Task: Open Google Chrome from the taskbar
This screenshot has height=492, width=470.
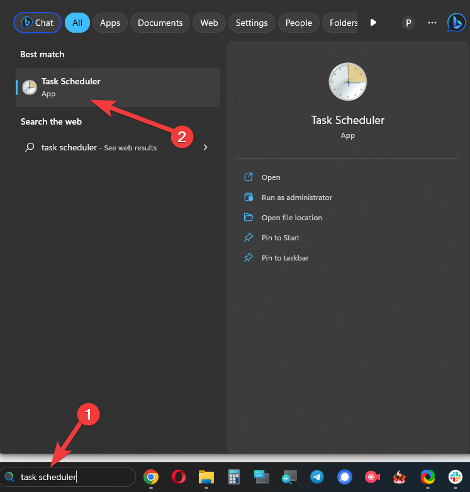Action: click(150, 477)
